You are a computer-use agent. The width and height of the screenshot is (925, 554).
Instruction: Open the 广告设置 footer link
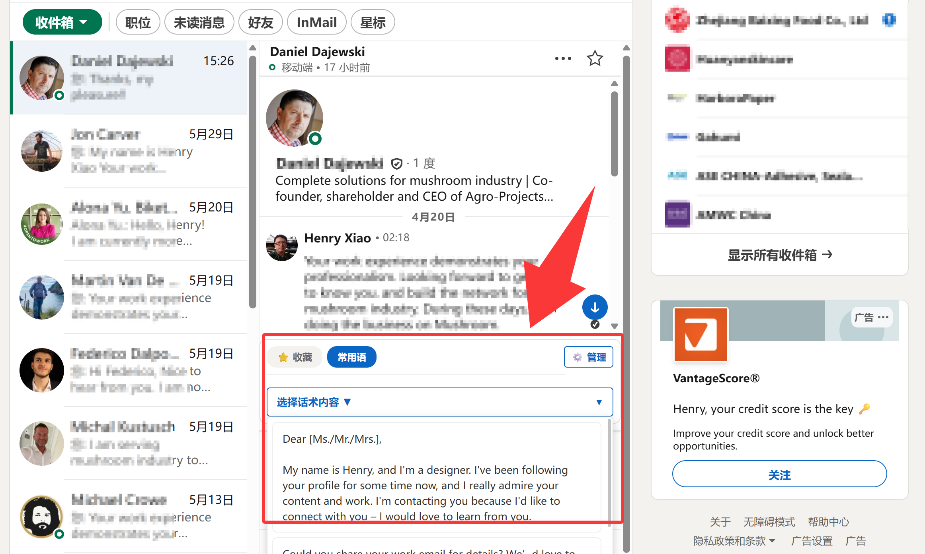(812, 540)
